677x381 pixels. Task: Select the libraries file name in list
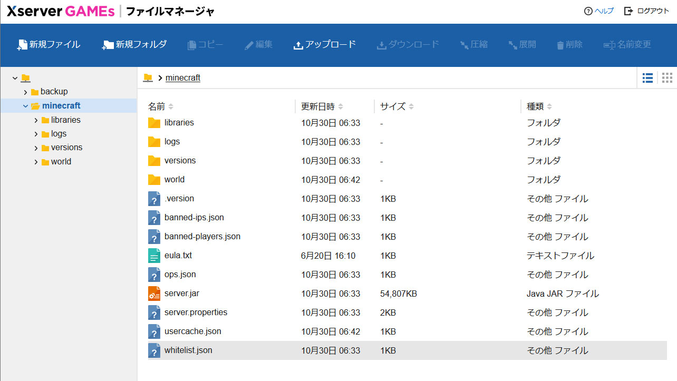pos(179,123)
